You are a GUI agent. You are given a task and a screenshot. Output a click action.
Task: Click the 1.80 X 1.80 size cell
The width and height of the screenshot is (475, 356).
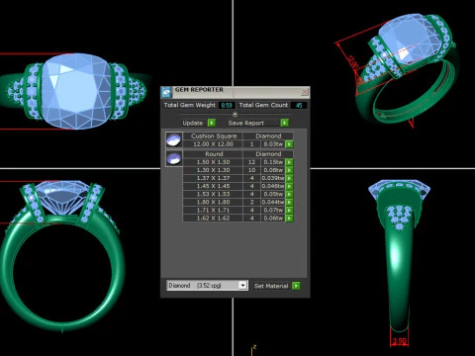[x=213, y=202]
